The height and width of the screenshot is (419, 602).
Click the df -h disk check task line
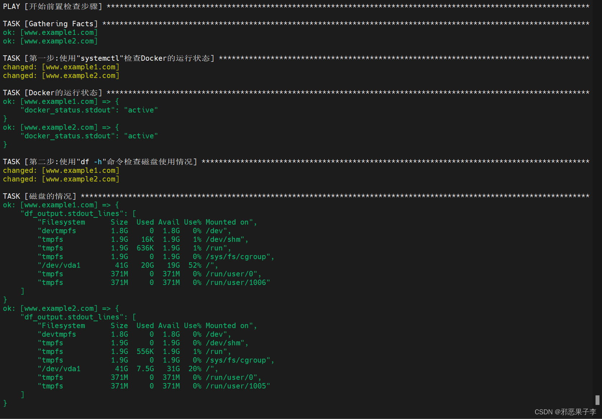pos(296,162)
